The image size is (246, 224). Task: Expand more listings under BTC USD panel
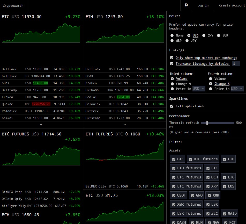(41, 125)
